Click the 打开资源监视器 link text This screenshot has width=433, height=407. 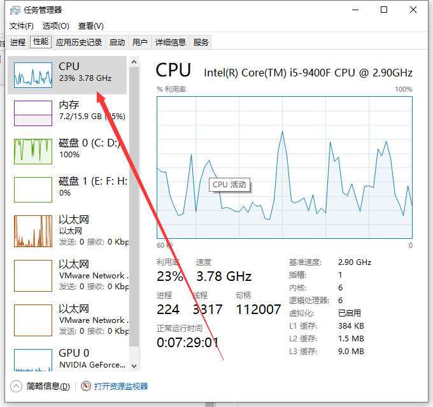[121, 386]
